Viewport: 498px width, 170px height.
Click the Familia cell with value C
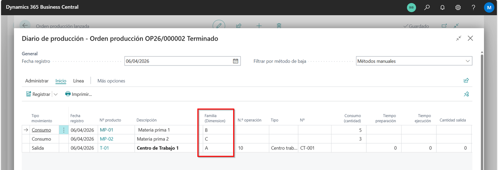coord(216,139)
